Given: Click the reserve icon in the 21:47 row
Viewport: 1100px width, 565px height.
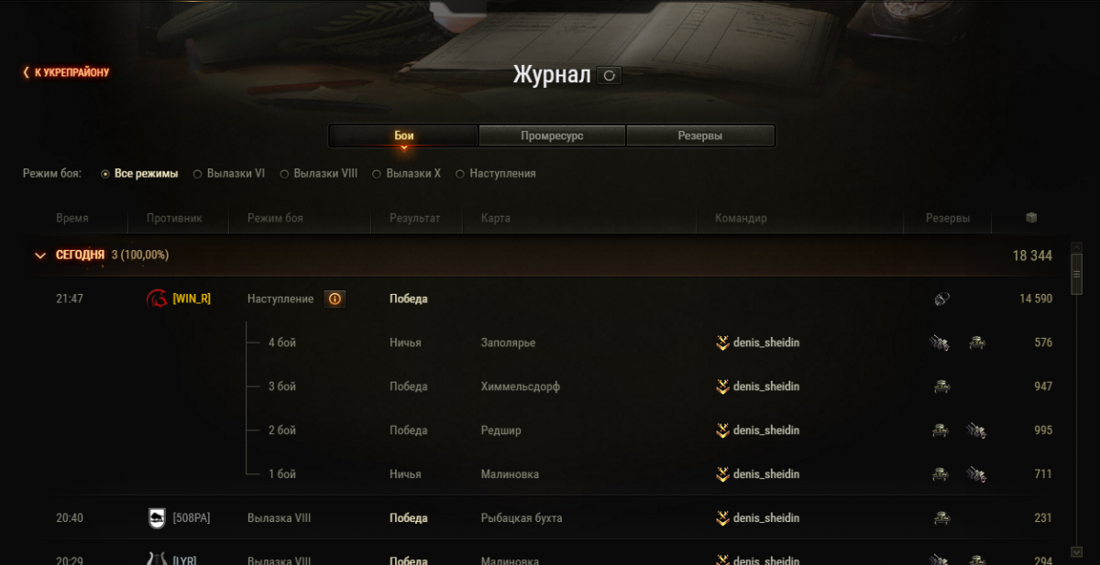Looking at the screenshot, I should coord(941,299).
